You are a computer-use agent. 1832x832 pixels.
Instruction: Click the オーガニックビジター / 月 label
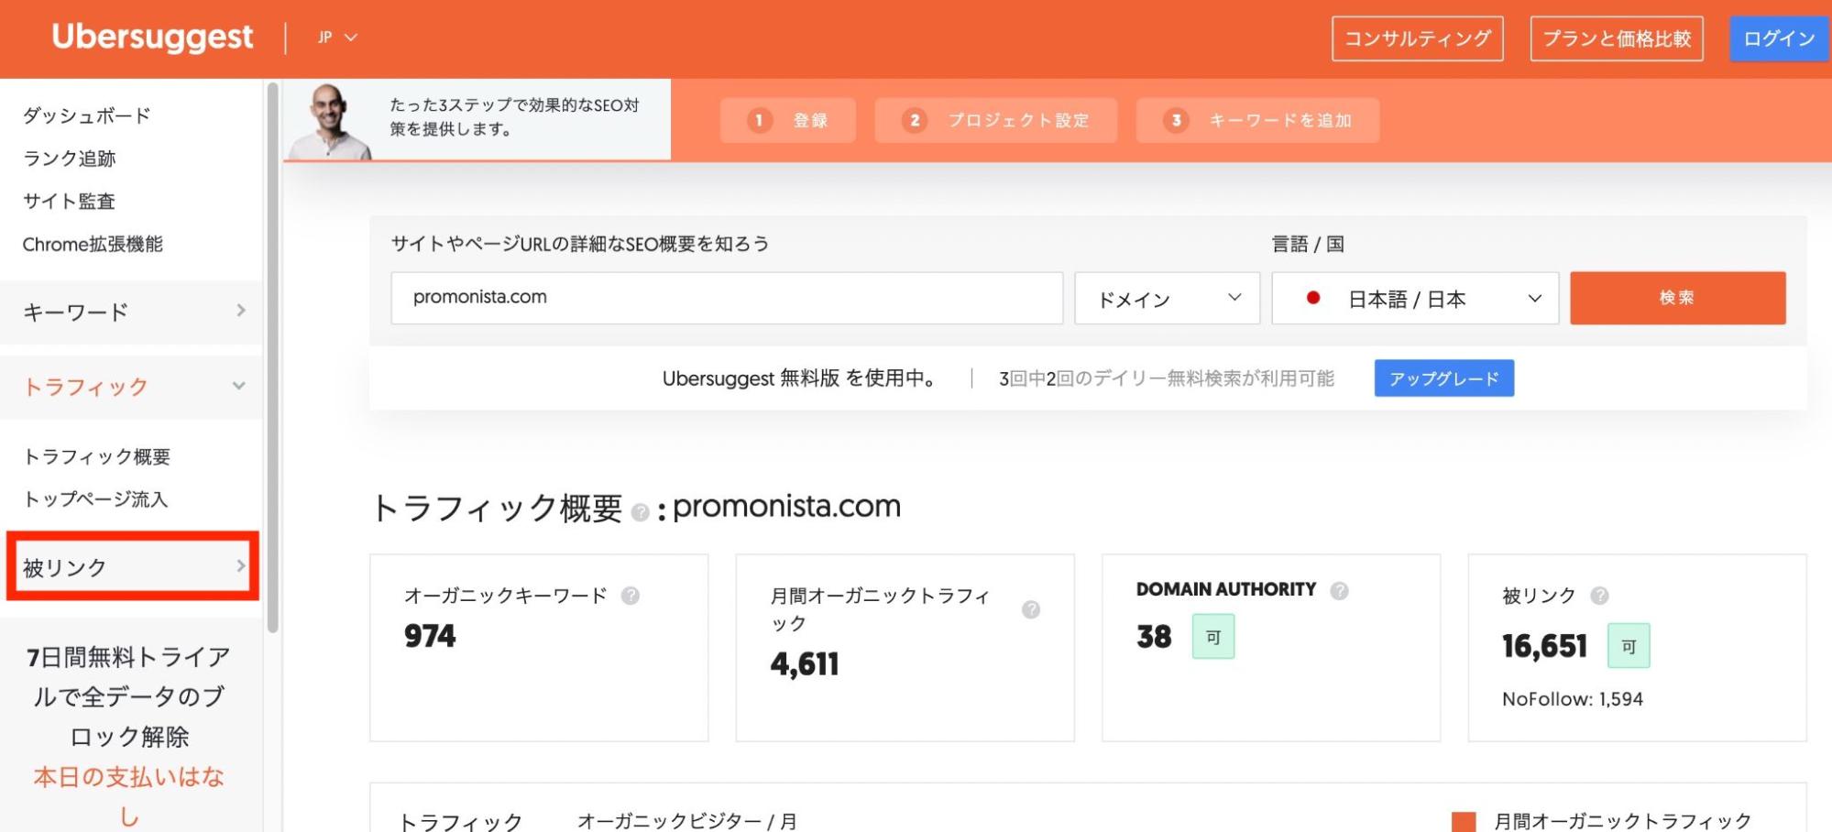(x=687, y=821)
